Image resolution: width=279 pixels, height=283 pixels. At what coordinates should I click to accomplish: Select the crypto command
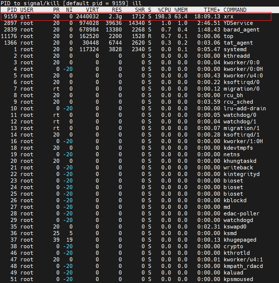[233, 246]
